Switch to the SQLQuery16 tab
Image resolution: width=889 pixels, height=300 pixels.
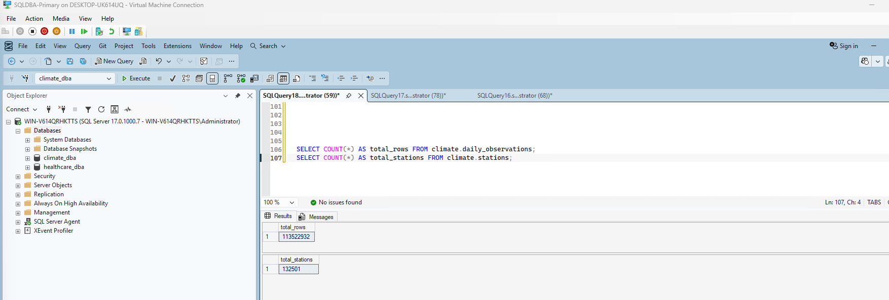coord(514,96)
